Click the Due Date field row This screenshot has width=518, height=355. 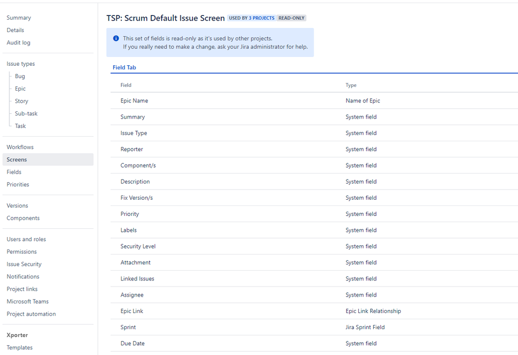click(x=314, y=344)
